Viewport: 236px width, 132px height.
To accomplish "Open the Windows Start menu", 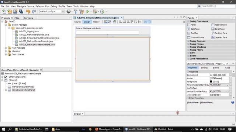I will click(x=3, y=129).
